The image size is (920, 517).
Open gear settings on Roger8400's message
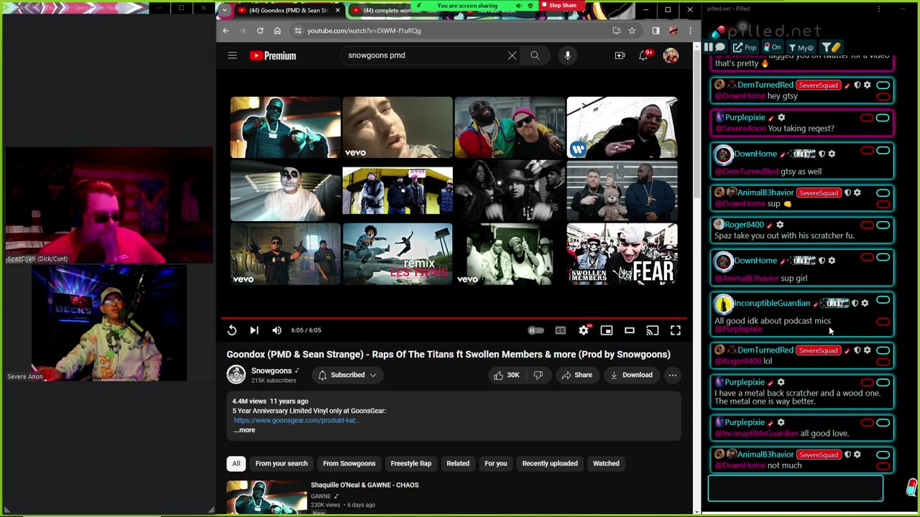(x=780, y=225)
